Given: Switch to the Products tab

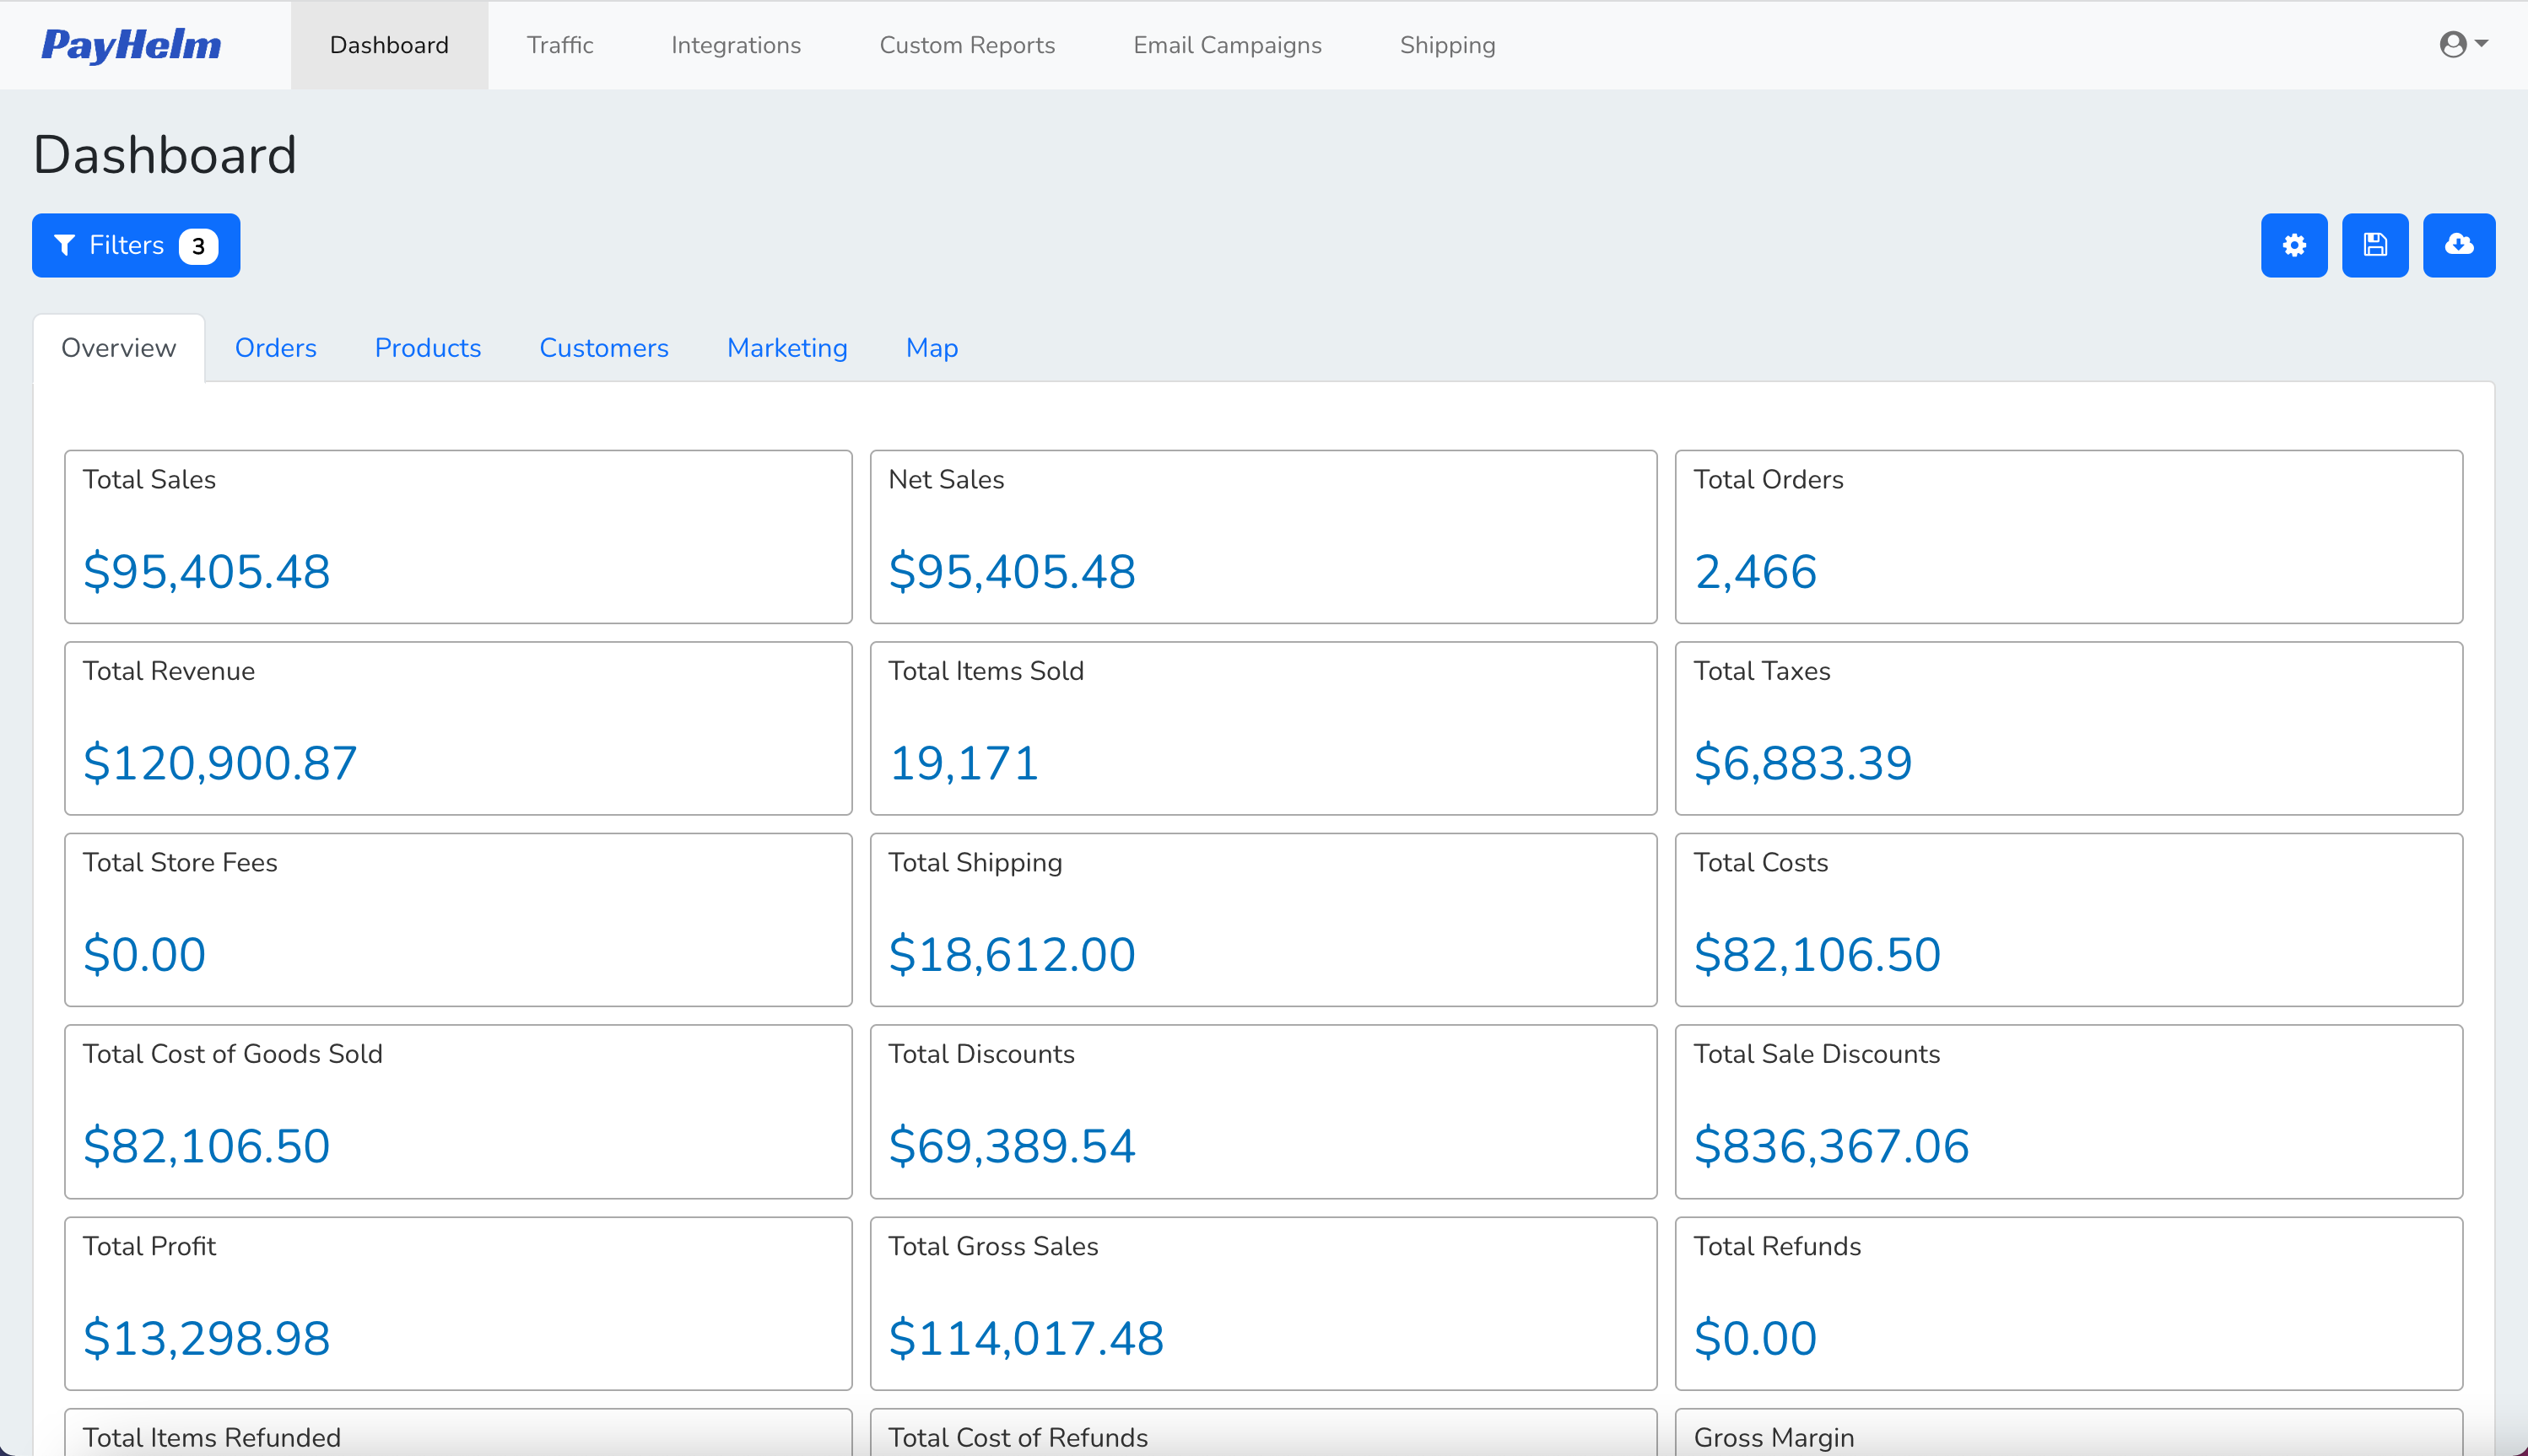Looking at the screenshot, I should tap(427, 347).
